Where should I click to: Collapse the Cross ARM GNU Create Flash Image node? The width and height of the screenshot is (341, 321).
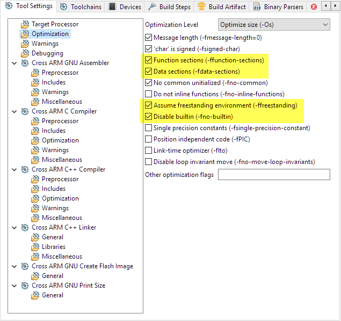pyautogui.click(x=14, y=266)
